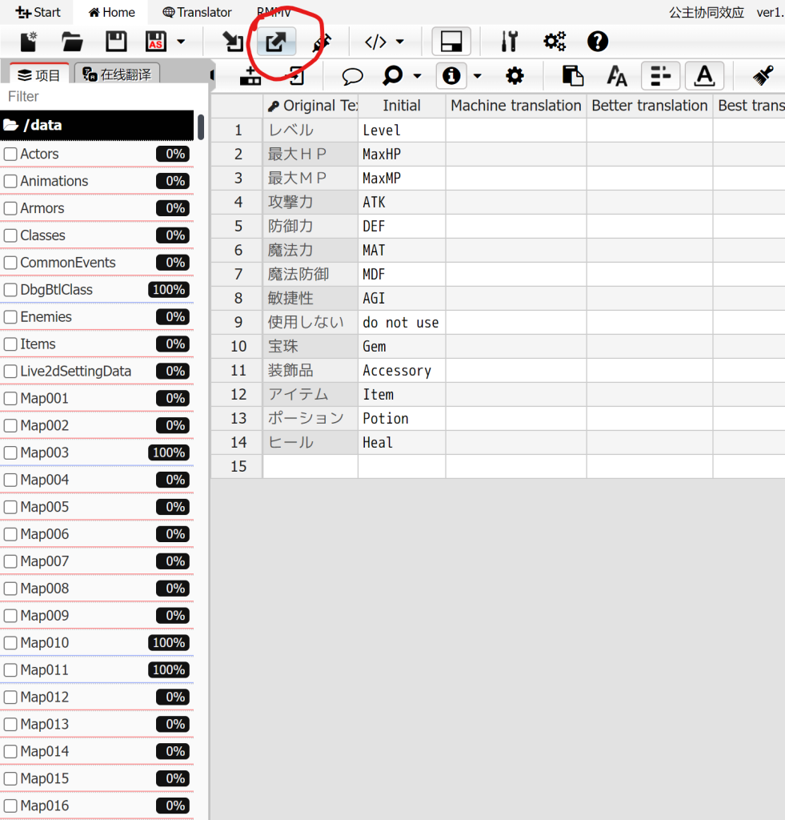The image size is (785, 820).
Task: Click the speech bubble comment icon
Action: (x=352, y=76)
